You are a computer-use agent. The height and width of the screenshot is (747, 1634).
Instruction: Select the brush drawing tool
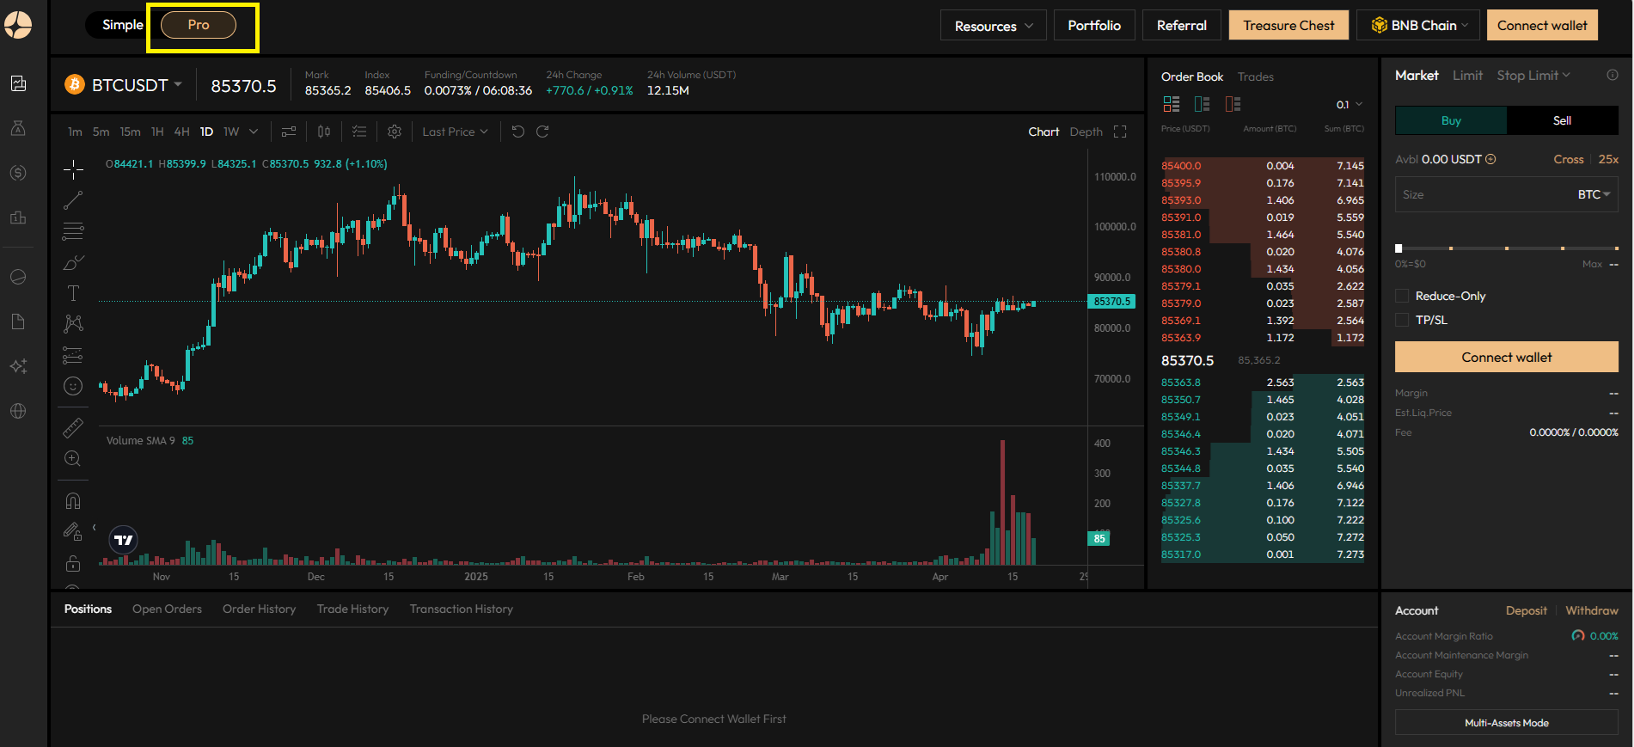pos(73,262)
